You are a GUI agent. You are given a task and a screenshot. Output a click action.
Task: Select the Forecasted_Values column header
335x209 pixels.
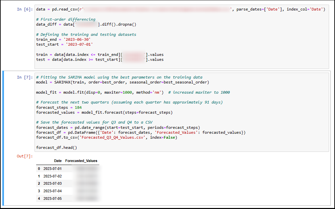tap(81, 161)
